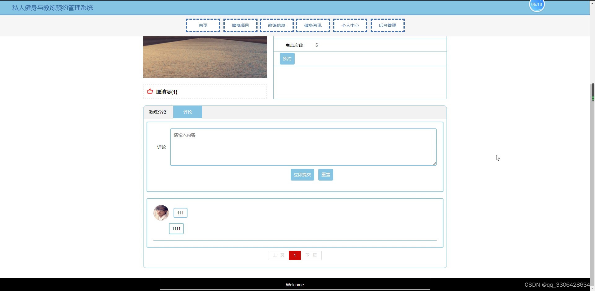
Task: Click the commenter's avatar photo
Action: (x=161, y=213)
